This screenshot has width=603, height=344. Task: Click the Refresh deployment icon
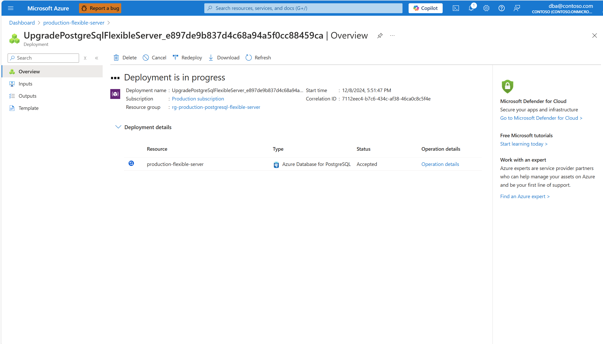(x=249, y=58)
